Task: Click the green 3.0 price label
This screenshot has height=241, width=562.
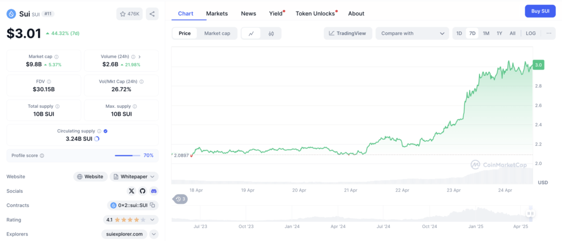Action: pyautogui.click(x=538, y=65)
